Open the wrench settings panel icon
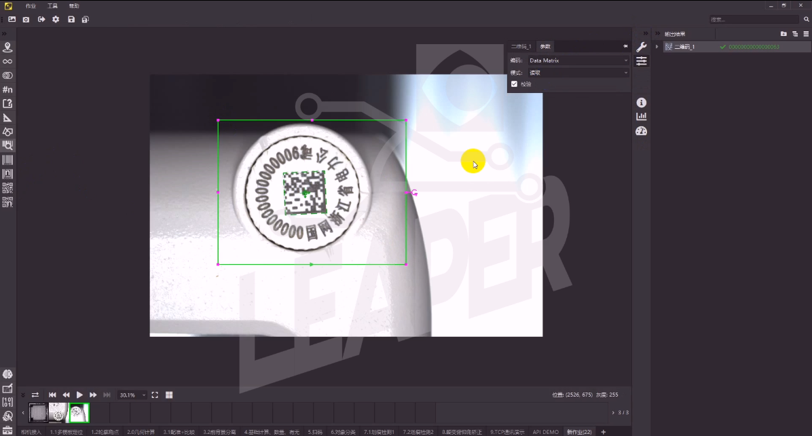Image resolution: width=812 pixels, height=436 pixels. pos(641,47)
